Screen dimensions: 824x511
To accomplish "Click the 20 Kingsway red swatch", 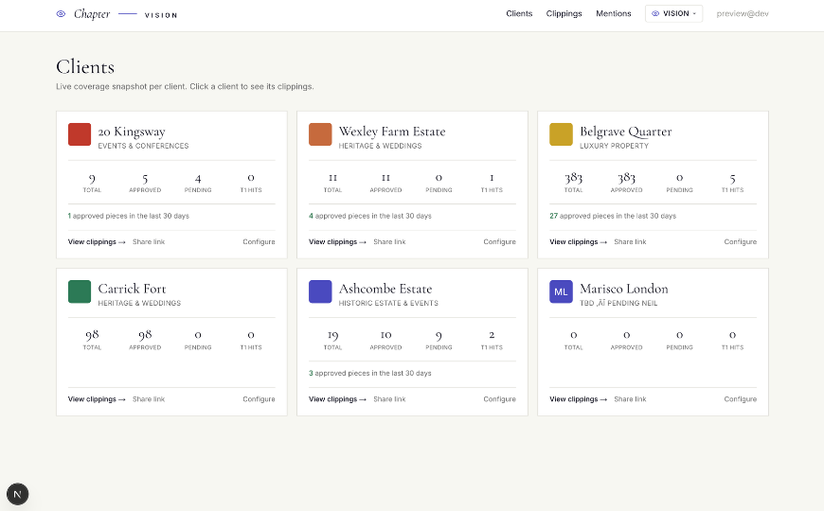I will [80, 134].
